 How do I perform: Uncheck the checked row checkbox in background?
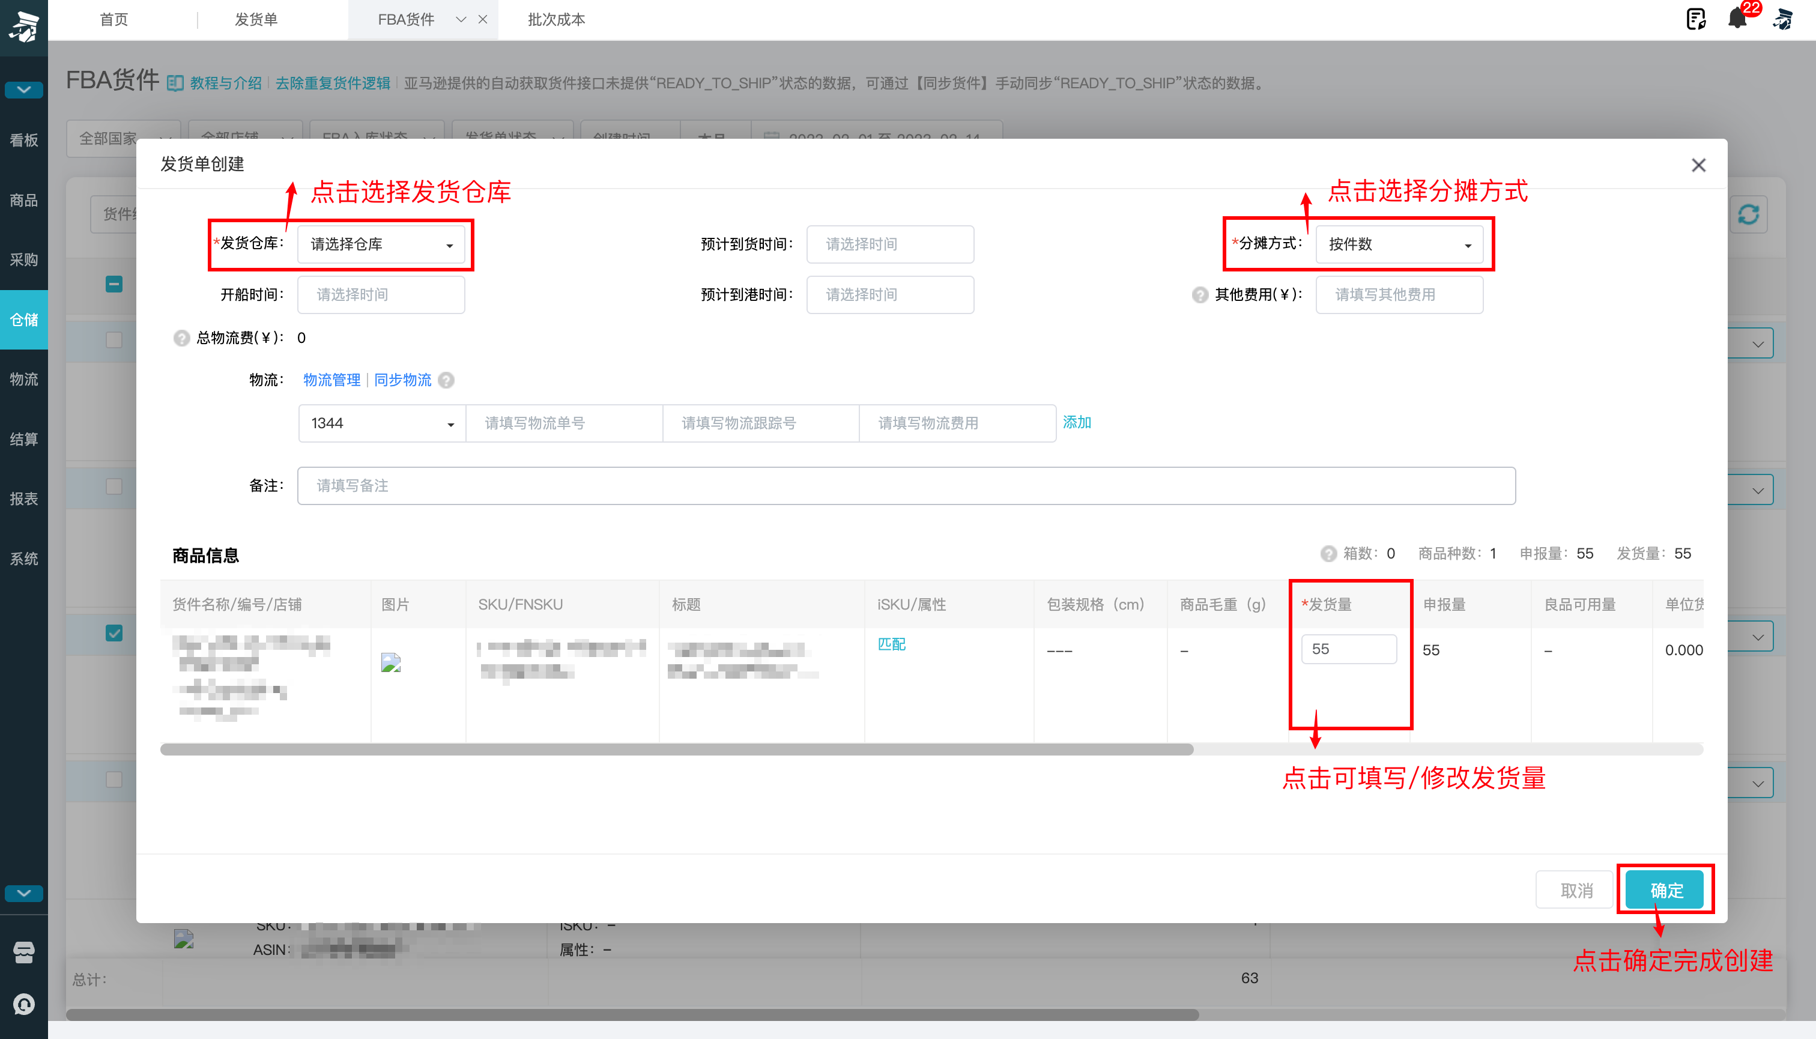pyautogui.click(x=114, y=633)
